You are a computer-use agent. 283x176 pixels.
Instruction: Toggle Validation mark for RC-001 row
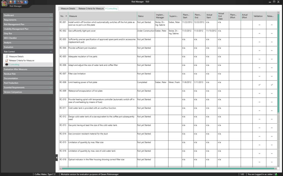pyautogui.click(x=259, y=25)
